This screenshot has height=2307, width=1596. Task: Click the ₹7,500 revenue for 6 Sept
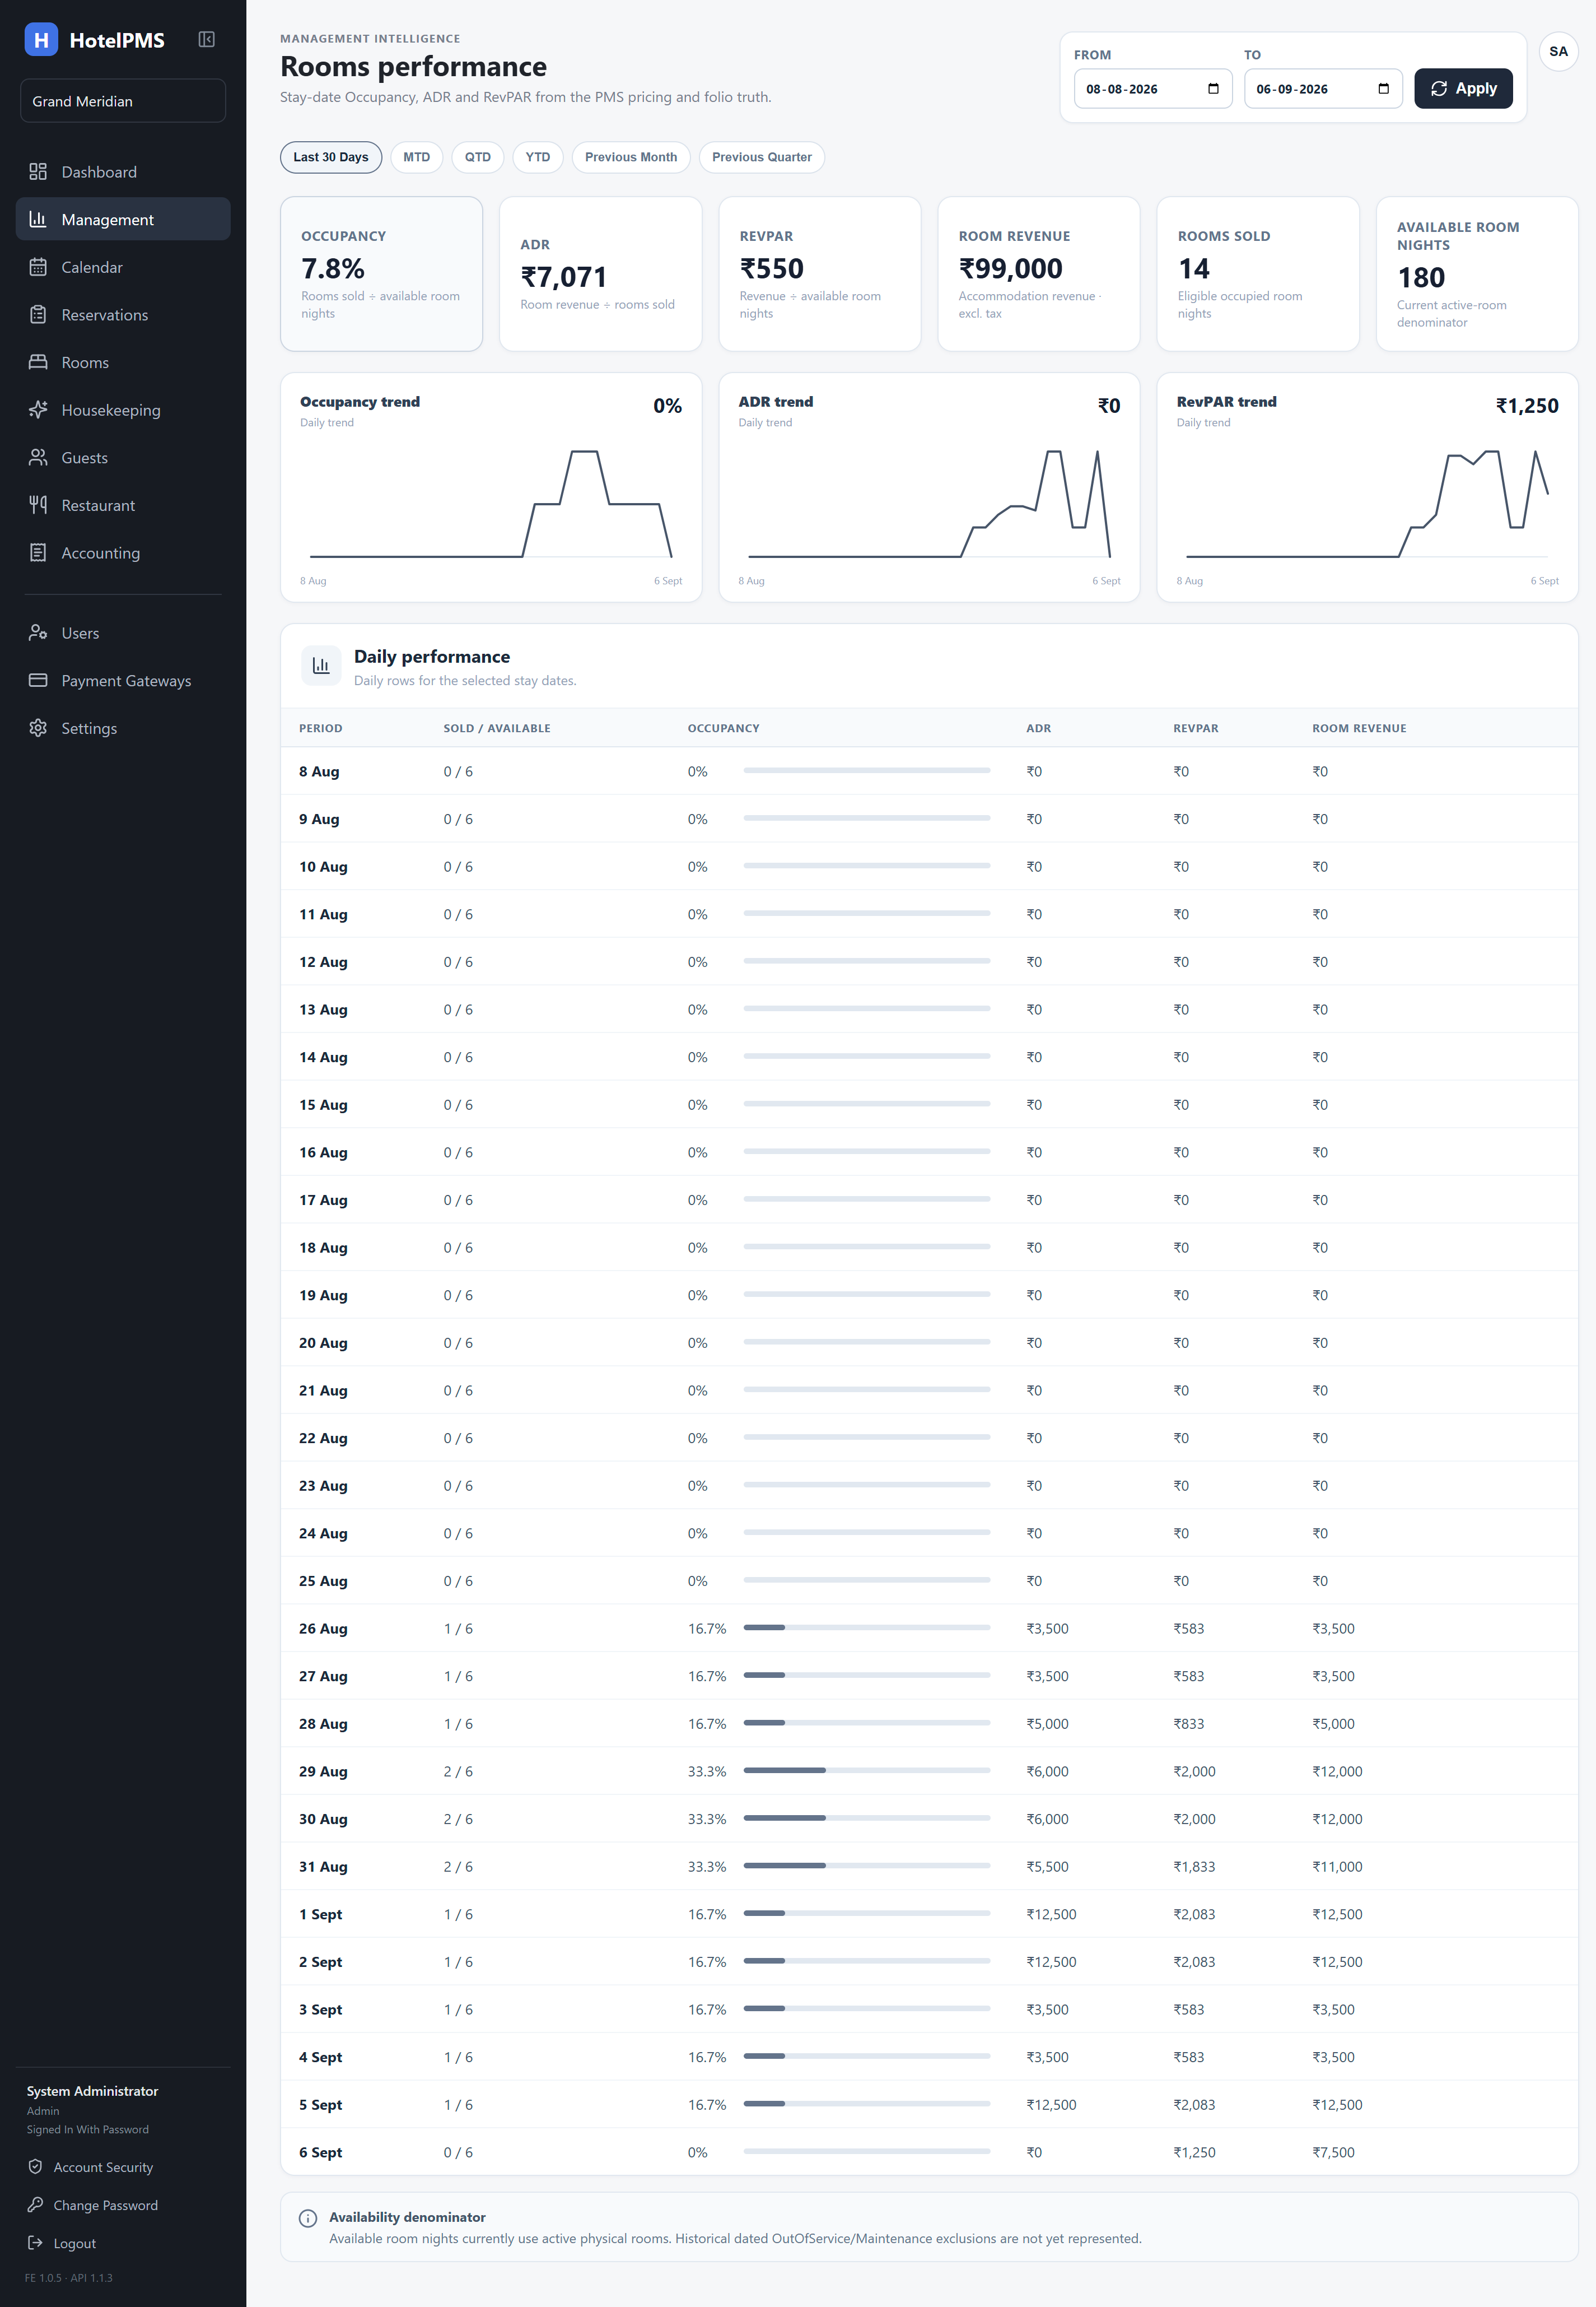point(1333,2152)
